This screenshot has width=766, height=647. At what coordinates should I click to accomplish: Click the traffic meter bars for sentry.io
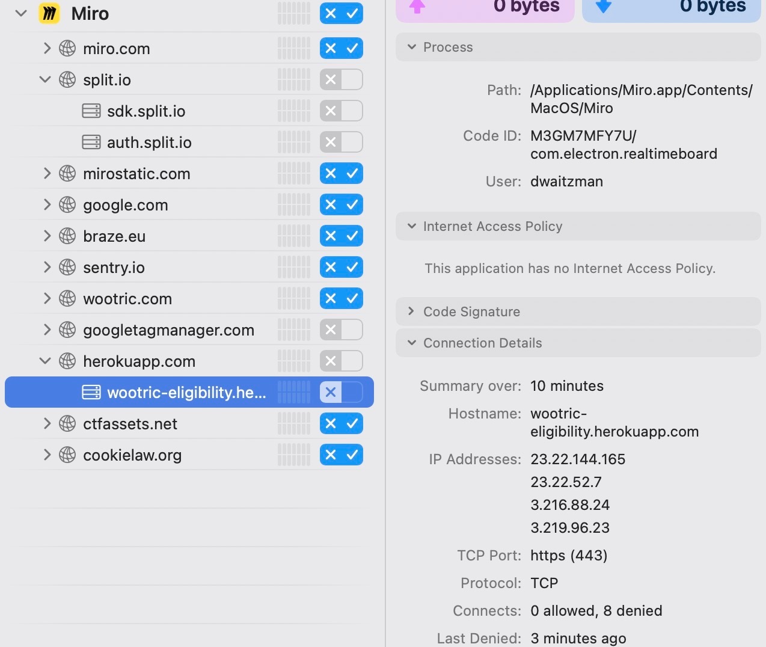[294, 267]
